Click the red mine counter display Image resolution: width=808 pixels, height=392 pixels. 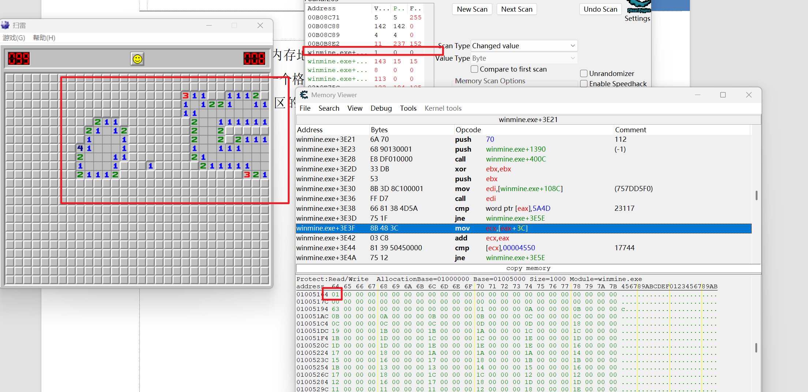point(19,58)
